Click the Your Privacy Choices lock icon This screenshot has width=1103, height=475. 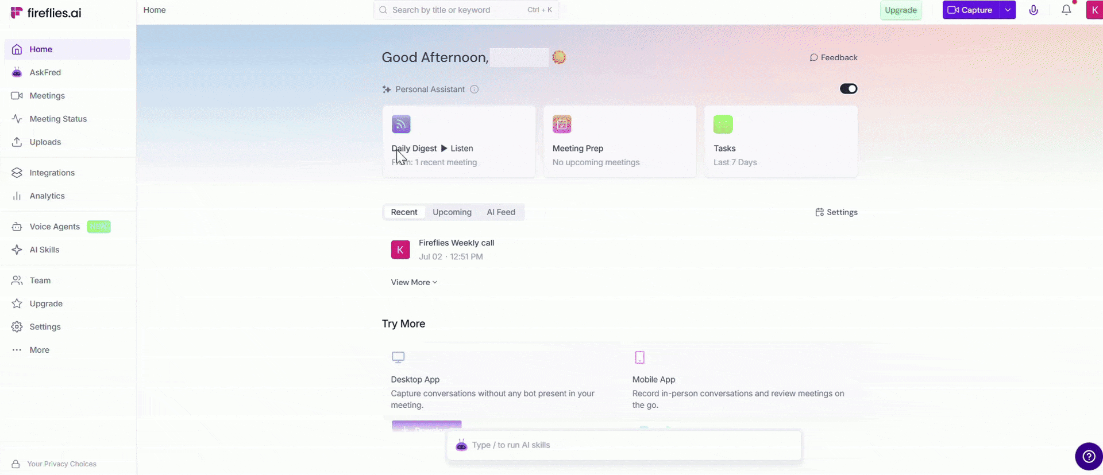coord(16,464)
